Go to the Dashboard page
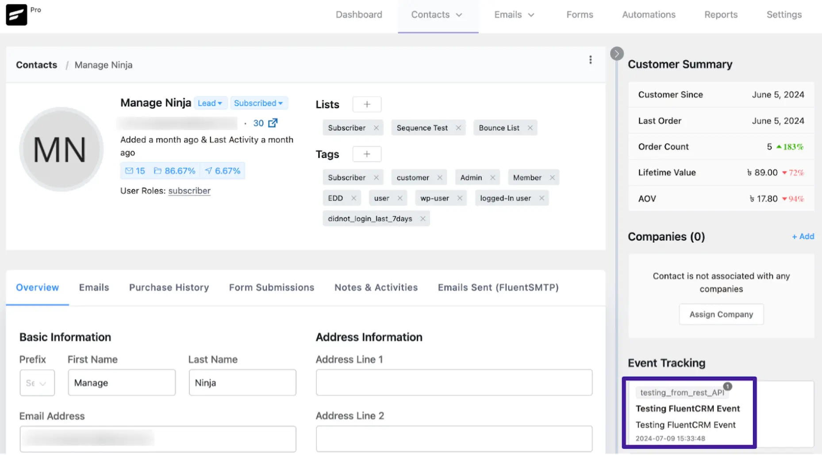 pyautogui.click(x=359, y=15)
